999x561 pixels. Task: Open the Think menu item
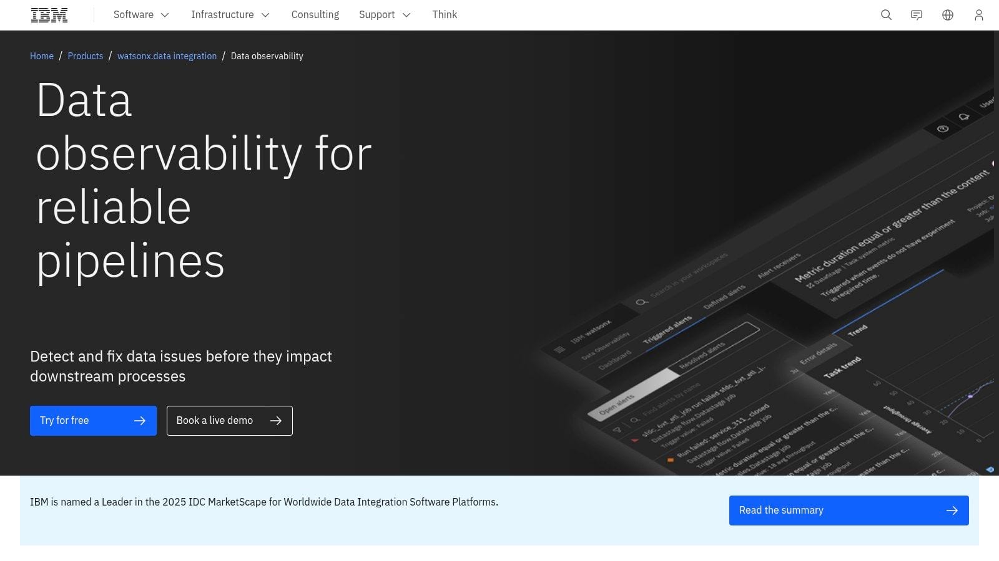click(x=445, y=15)
